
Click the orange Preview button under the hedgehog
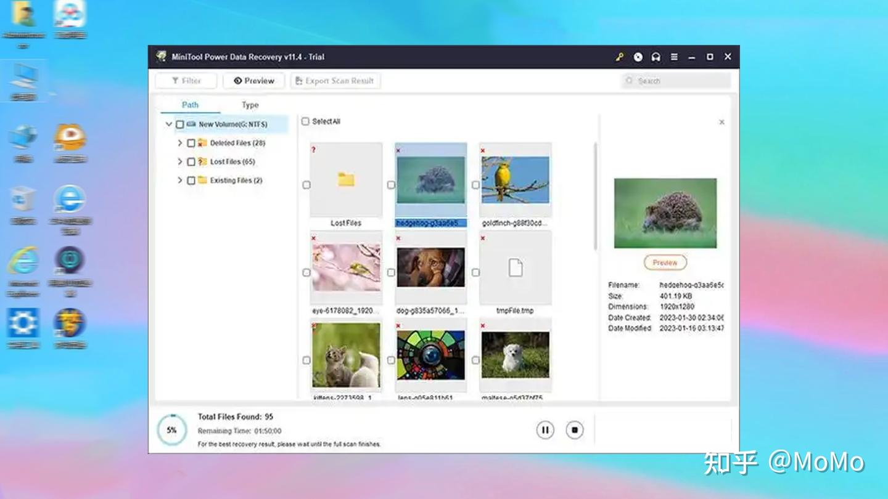(x=665, y=262)
